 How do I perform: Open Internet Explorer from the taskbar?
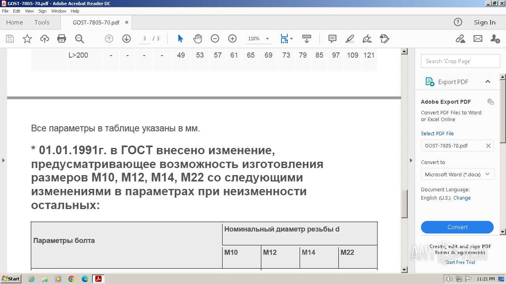31,279
